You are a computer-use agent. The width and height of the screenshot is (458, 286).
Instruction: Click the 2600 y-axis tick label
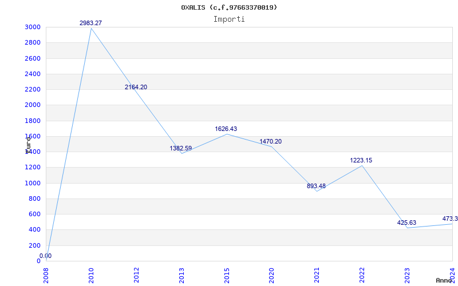pos(33,59)
